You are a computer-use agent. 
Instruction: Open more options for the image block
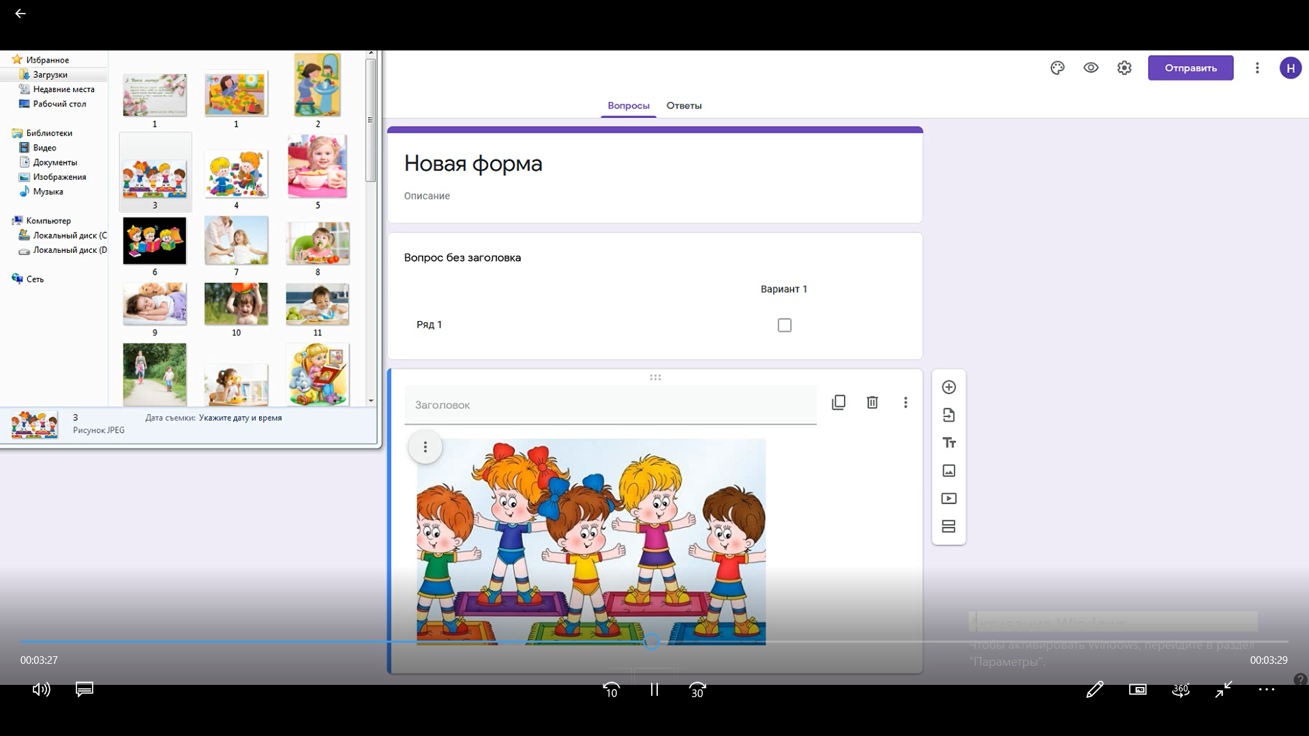pyautogui.click(x=905, y=403)
